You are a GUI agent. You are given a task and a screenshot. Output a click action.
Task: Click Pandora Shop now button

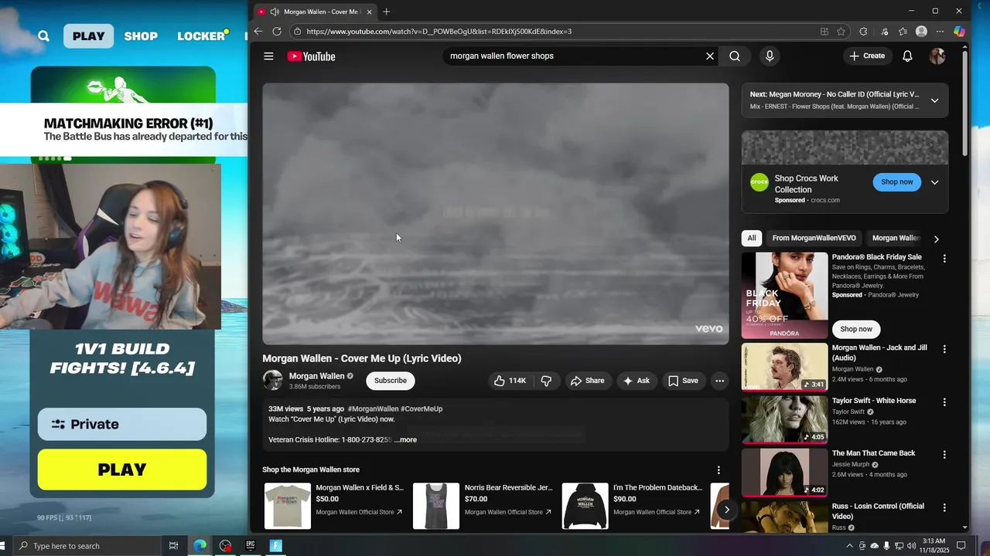[x=856, y=329]
